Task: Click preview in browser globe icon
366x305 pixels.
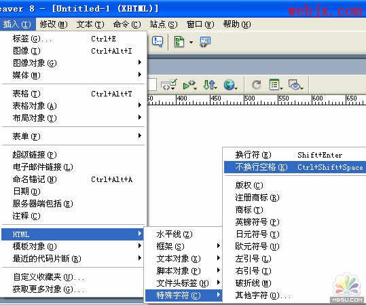Action: pyautogui.click(x=230, y=85)
